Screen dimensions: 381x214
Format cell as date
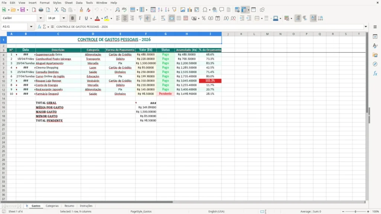[x=218, y=18]
